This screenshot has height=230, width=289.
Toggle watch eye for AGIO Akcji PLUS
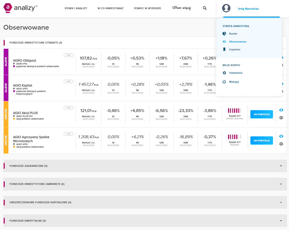coord(281,110)
